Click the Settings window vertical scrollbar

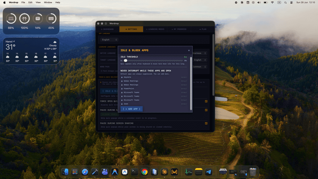(213, 65)
